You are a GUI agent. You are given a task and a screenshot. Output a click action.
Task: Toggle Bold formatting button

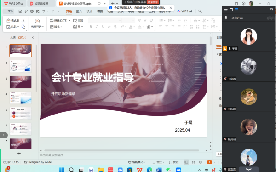(x=91, y=27)
